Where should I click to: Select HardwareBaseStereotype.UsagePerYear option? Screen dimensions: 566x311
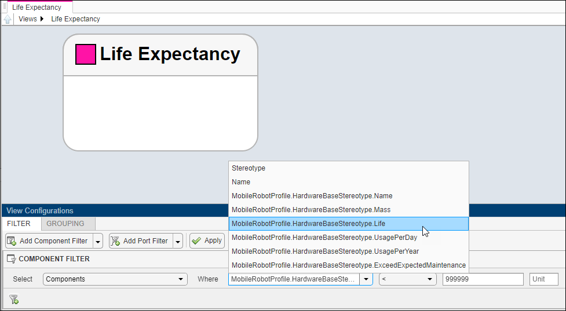point(349,251)
